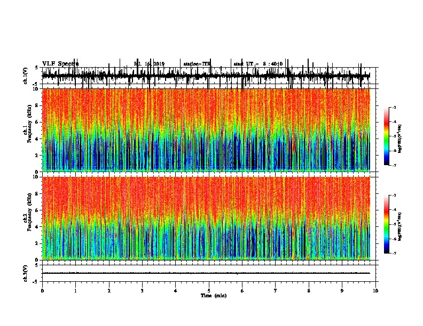Click the '6' kHz tick of ch.1 spectrogram
Image resolution: width=423 pixels, height=326 pixels.
click(x=37, y=122)
